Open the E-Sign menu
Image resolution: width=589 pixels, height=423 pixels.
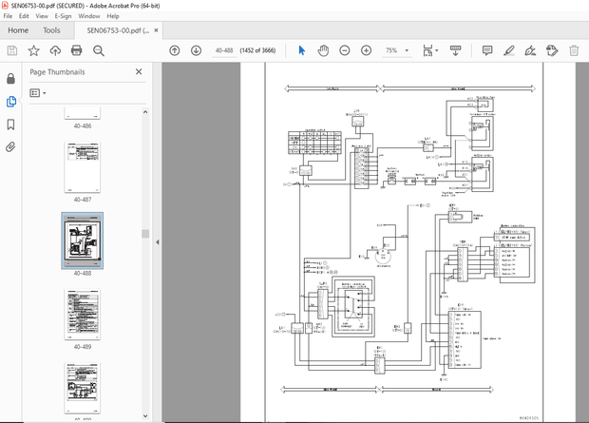(x=63, y=16)
